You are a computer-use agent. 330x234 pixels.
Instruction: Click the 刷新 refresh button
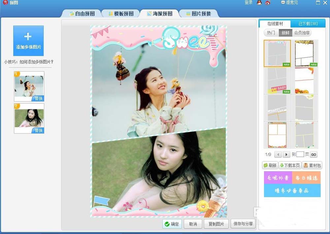[x=270, y=165]
